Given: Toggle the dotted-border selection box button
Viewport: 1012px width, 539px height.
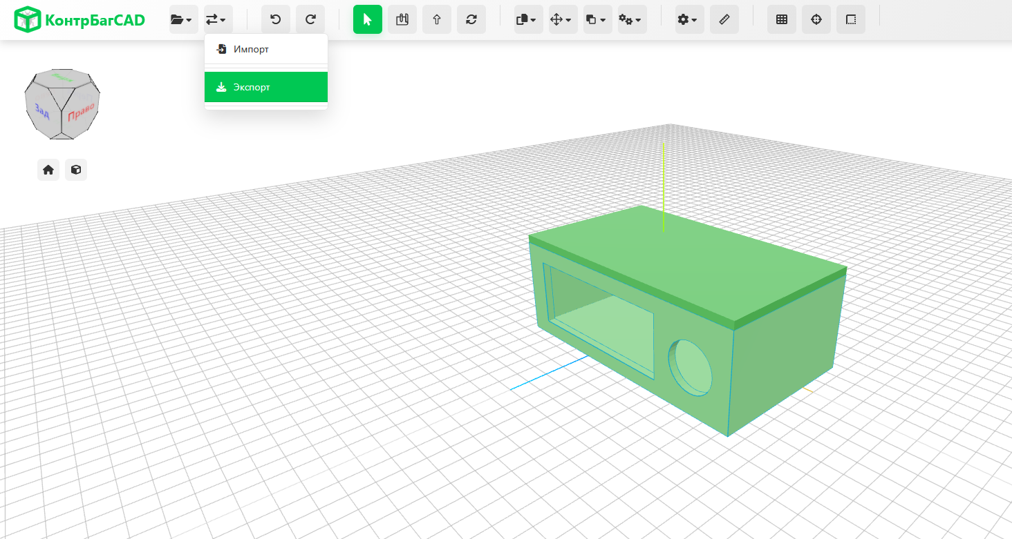Looking at the screenshot, I should point(850,20).
